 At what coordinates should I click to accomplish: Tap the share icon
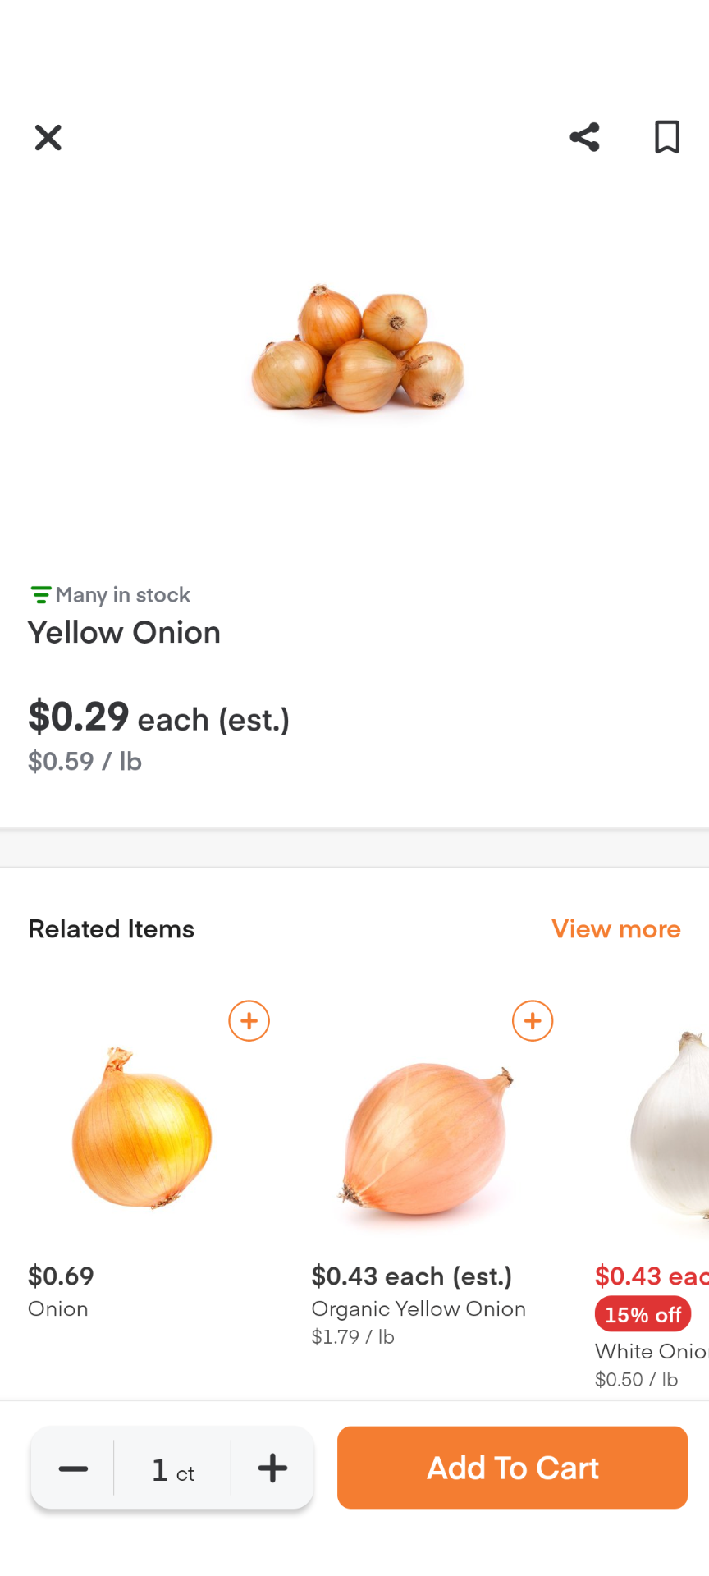(584, 137)
